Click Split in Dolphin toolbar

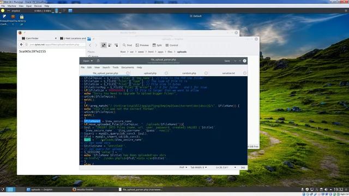pyautogui.click(x=157, y=45)
